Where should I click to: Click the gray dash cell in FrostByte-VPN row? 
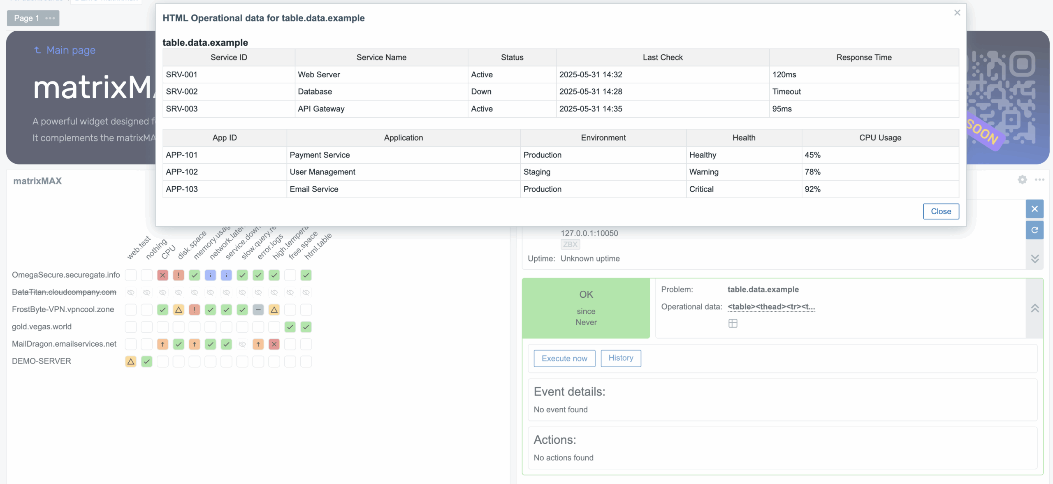pos(258,310)
